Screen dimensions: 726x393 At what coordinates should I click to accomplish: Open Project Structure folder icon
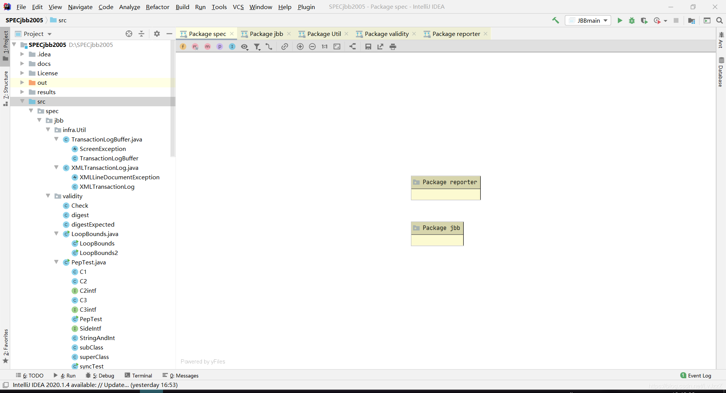coord(692,20)
